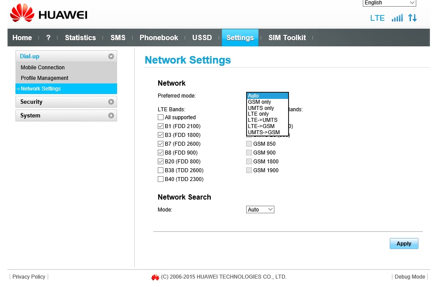Open the SIM Toolkit tab
The height and width of the screenshot is (287, 441).
click(287, 38)
